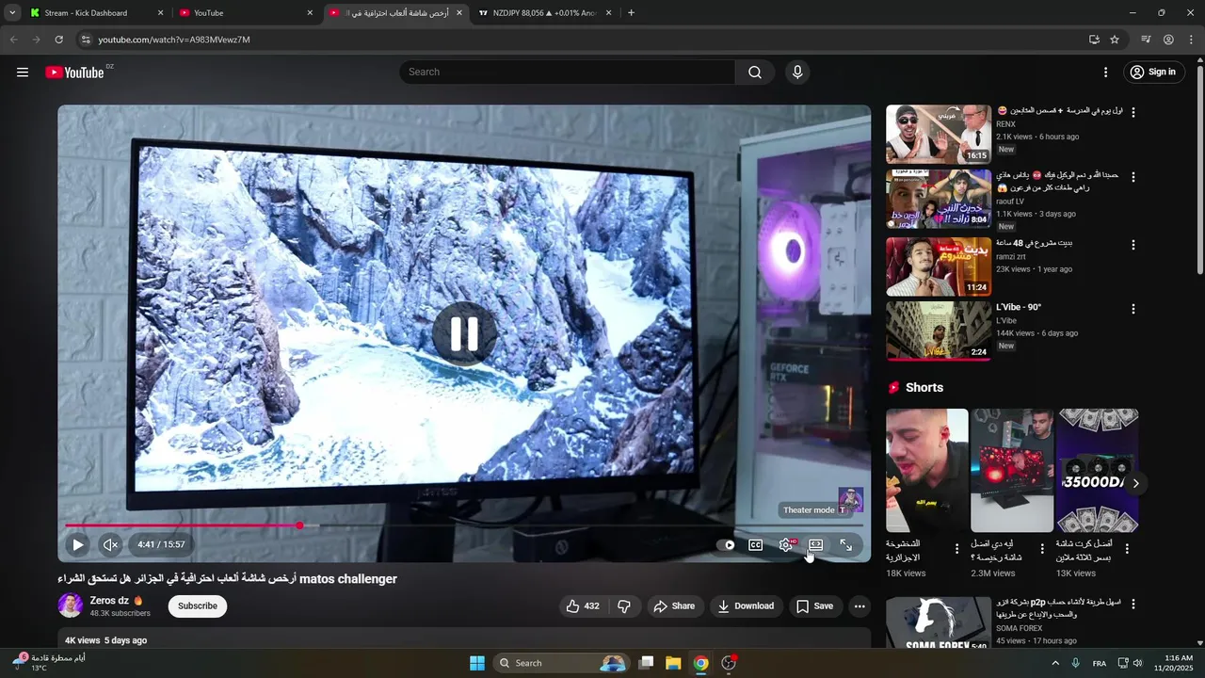Open Chrome media controls icon
1205x678 pixels.
pyautogui.click(x=1146, y=40)
